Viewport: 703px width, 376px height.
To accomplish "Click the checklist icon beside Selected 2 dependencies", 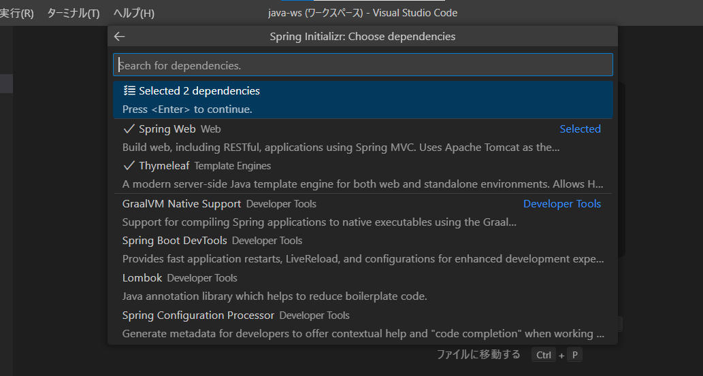I will (x=129, y=90).
